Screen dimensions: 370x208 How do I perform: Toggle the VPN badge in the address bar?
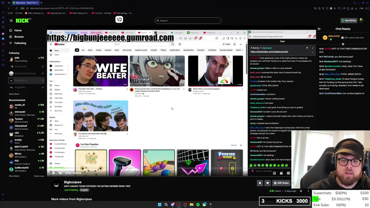tap(22, 8)
